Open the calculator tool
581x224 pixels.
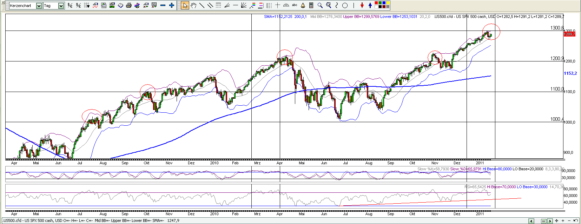coord(311,5)
